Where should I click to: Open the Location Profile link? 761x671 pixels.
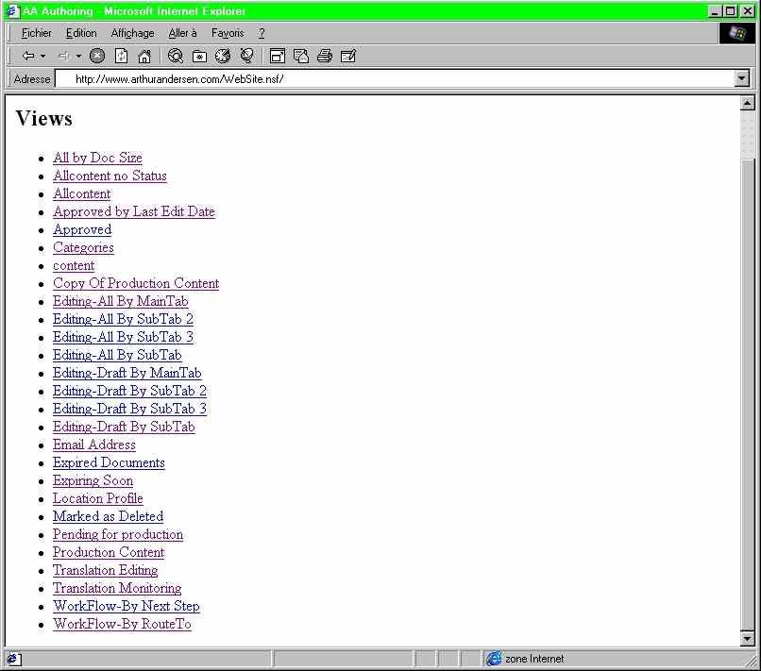pyautogui.click(x=97, y=498)
